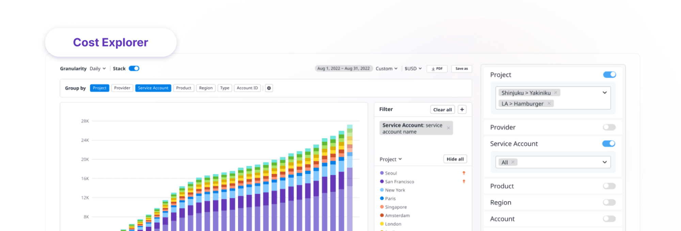Viewport: 681px width, 231px height.
Task: Click the Paris legend color dot
Action: tap(382, 198)
